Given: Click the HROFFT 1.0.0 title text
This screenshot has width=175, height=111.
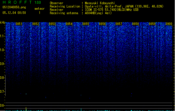Looking at the screenshot, I should tap(22, 2).
